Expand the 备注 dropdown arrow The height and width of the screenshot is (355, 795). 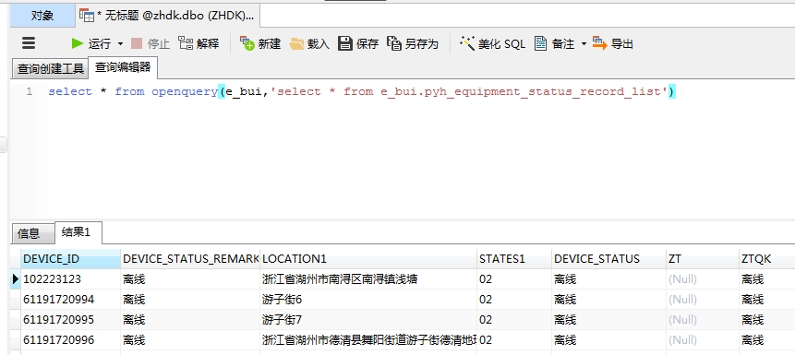tap(584, 44)
